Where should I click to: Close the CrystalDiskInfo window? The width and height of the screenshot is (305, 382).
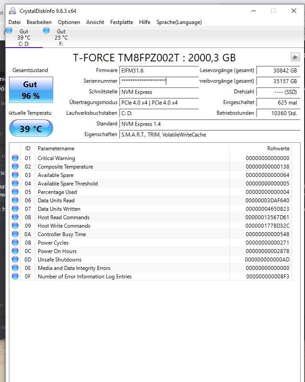[294, 11]
